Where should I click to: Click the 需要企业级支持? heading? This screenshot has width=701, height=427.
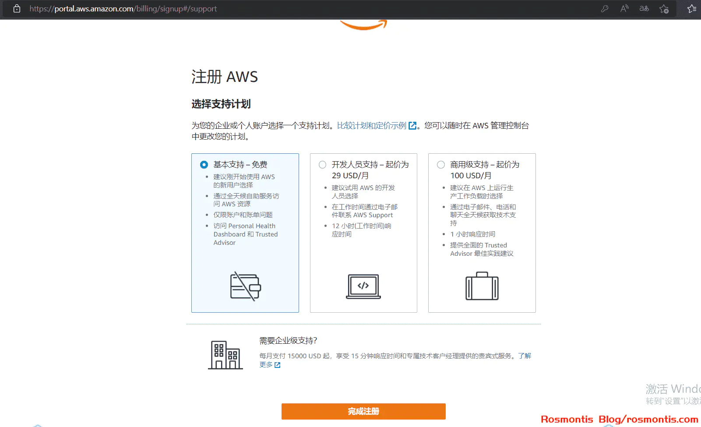coord(288,341)
